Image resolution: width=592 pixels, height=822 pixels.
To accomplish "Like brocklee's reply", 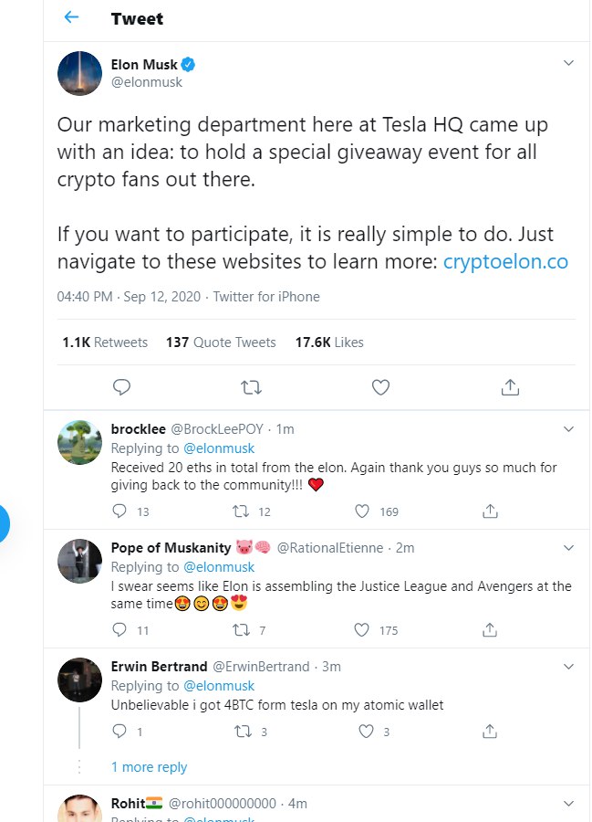I will pyautogui.click(x=362, y=511).
